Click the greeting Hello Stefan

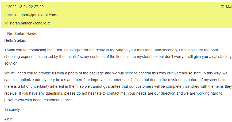click(15, 40)
